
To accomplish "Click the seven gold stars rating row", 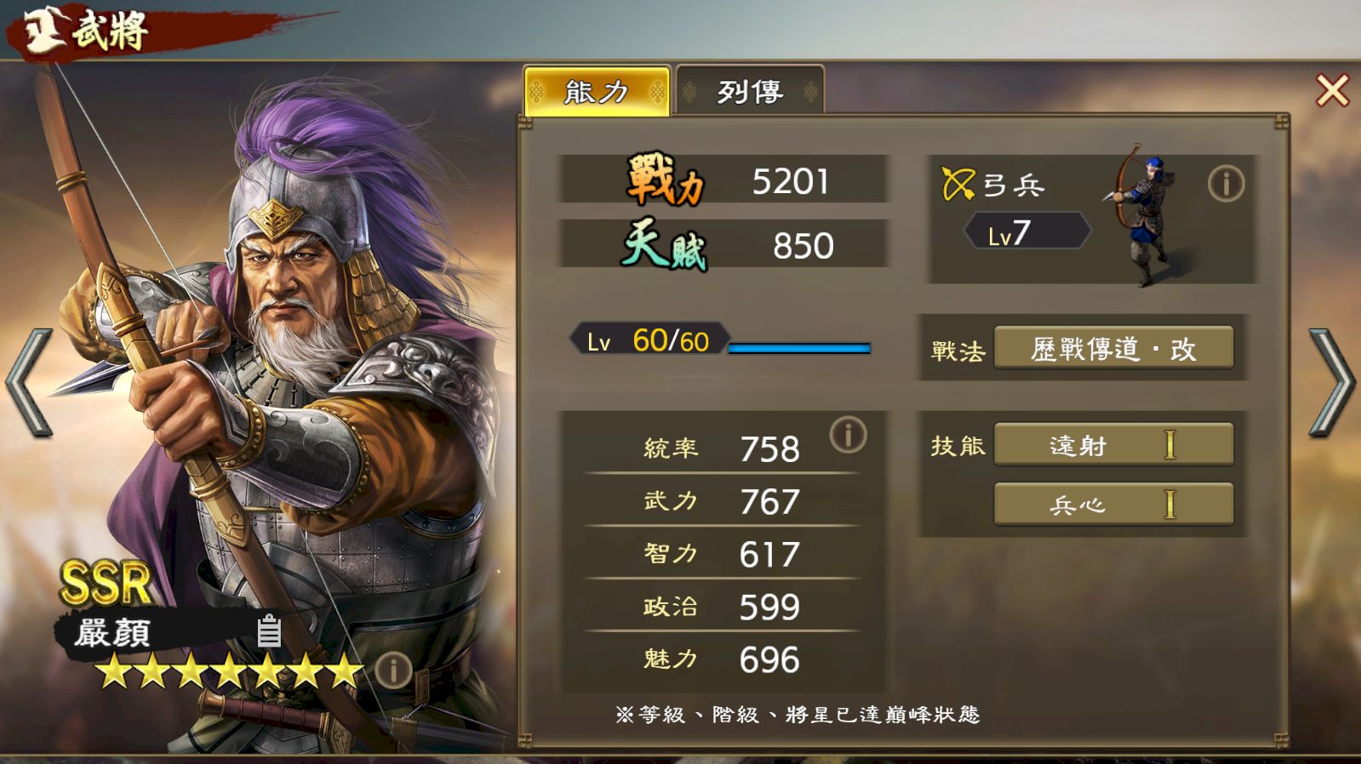I will point(229,671).
